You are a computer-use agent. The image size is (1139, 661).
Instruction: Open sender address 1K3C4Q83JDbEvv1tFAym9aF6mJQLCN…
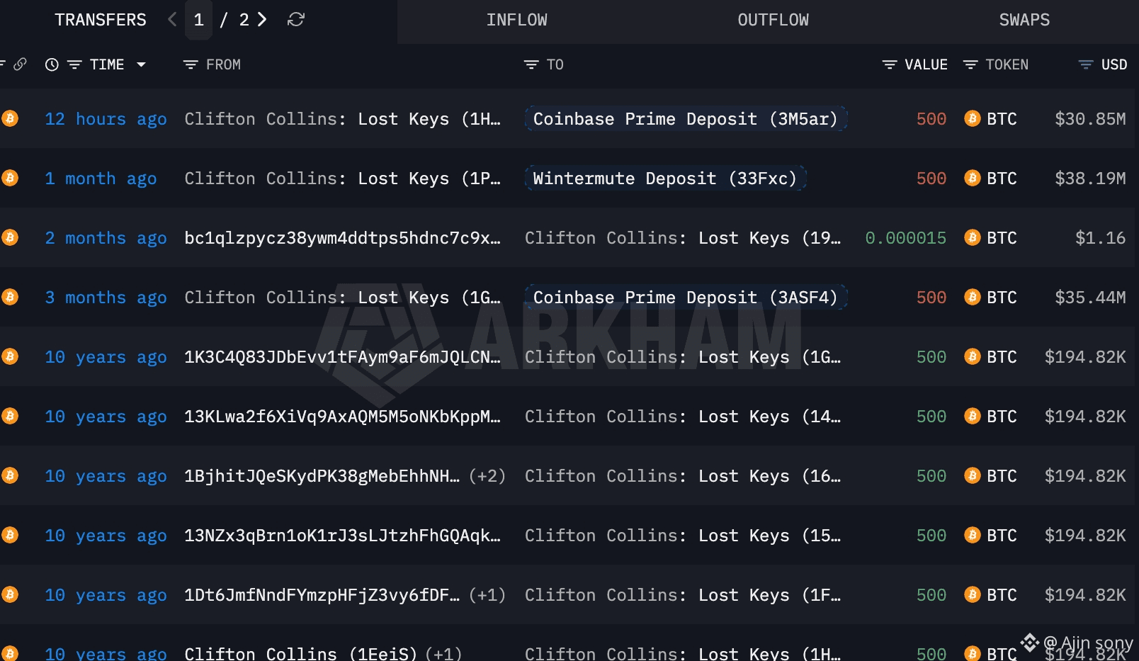click(343, 357)
